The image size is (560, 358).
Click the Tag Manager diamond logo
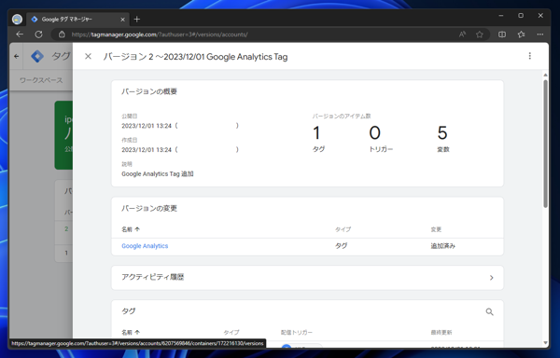(37, 56)
